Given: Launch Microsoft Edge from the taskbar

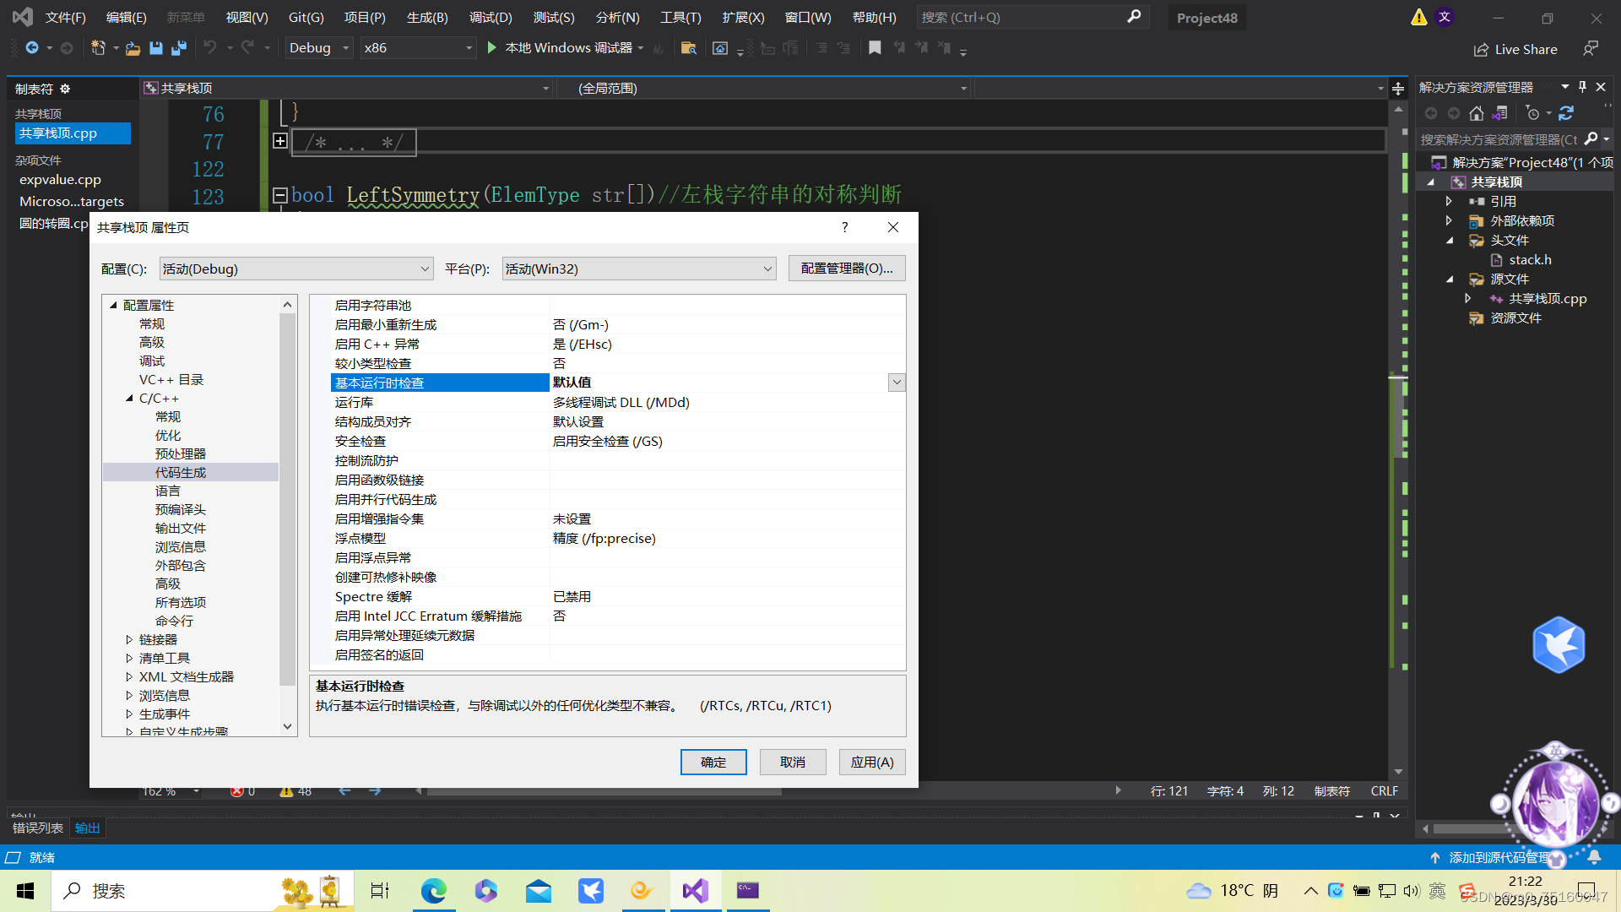Looking at the screenshot, I should (x=433, y=890).
